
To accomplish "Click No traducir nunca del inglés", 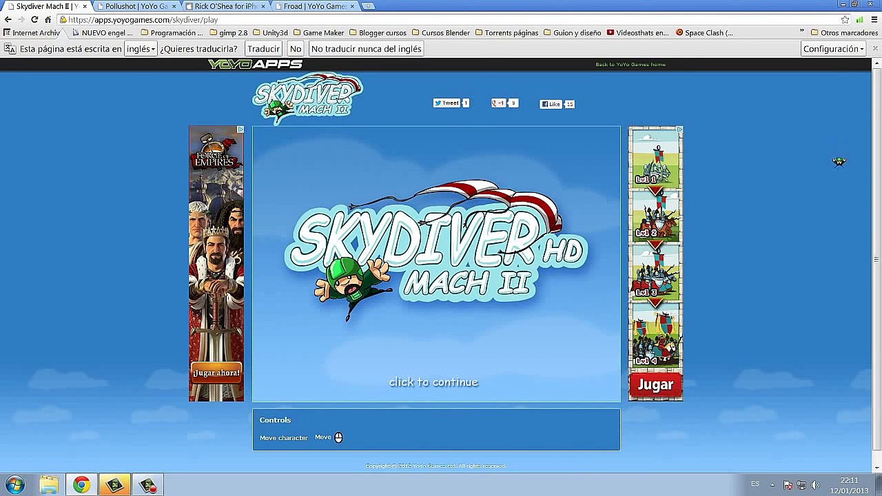I will point(366,49).
